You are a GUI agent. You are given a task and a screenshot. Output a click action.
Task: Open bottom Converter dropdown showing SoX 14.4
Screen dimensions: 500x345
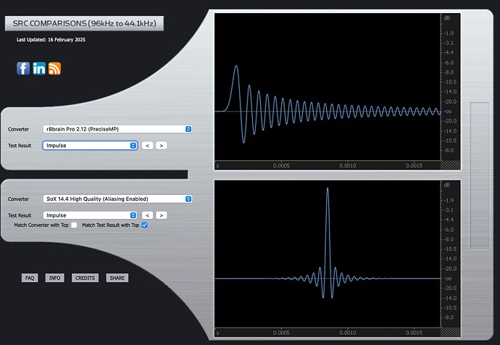(117, 199)
